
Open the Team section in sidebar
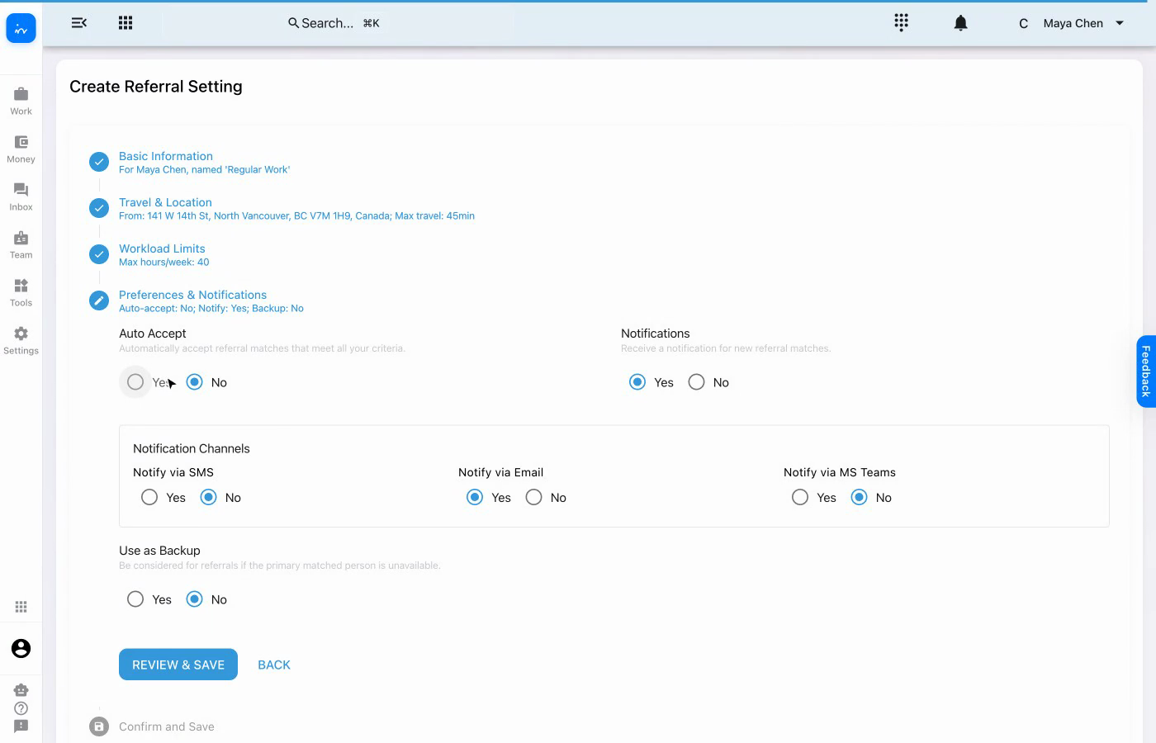21,244
